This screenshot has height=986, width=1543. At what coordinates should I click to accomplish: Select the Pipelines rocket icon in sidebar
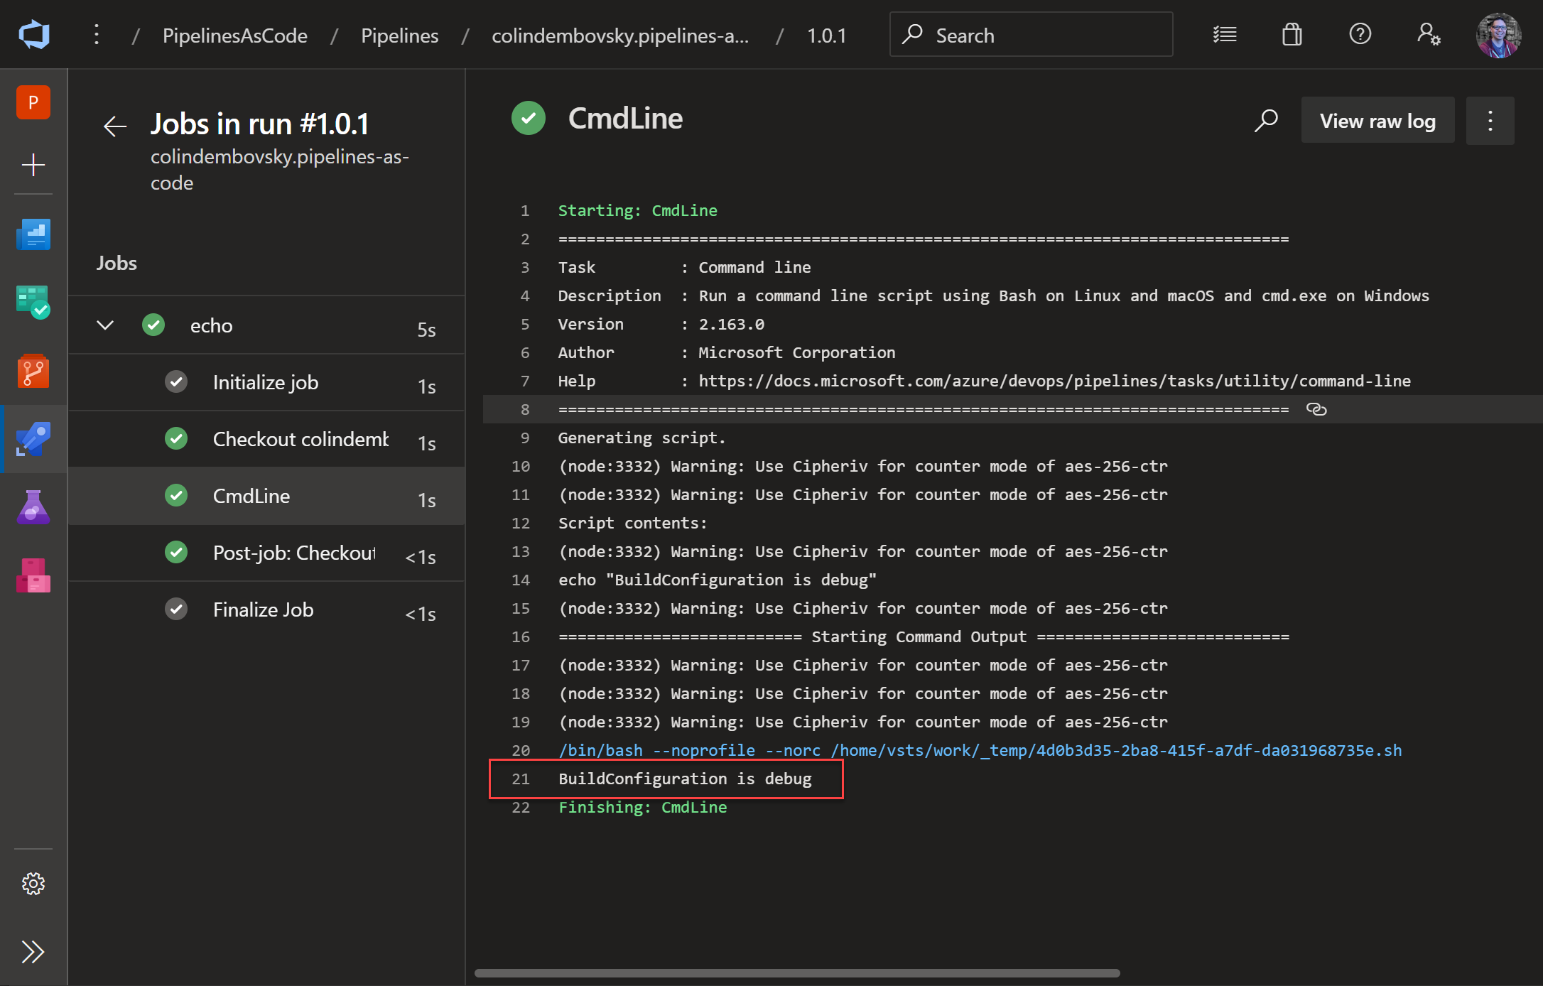pos(33,440)
